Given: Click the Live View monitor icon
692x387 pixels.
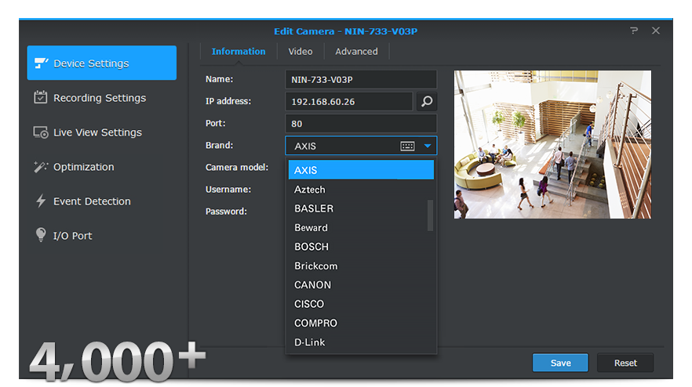Looking at the screenshot, I should [41, 132].
